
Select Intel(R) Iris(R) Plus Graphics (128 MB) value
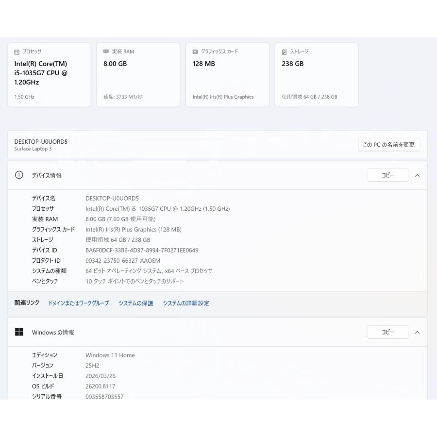(134, 229)
